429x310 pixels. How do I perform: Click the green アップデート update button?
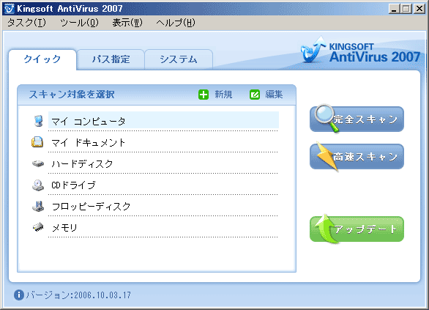click(357, 229)
